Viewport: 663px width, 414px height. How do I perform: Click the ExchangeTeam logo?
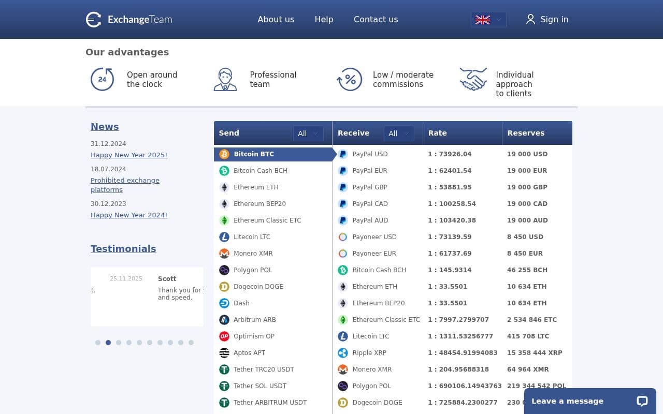128,19
